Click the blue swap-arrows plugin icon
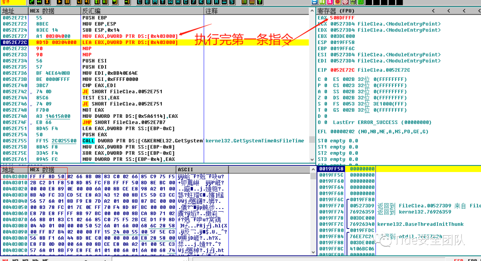Screen dimensions: 481x261 click(x=314, y=2)
